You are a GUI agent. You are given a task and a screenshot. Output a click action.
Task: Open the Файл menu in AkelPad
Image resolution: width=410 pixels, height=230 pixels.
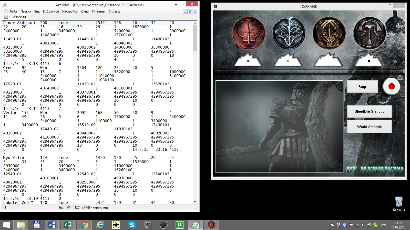(13, 11)
